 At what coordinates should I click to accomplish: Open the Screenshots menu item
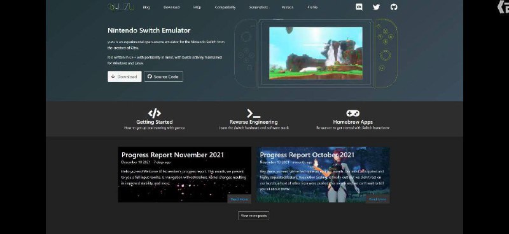click(258, 7)
